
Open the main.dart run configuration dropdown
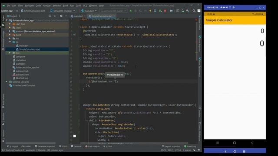tap(89, 11)
